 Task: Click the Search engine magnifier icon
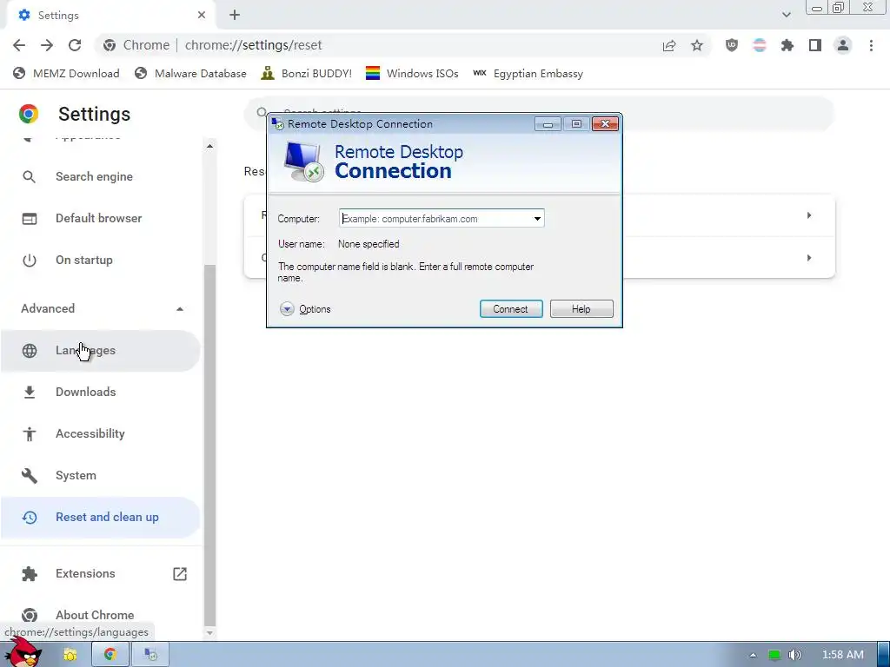point(29,177)
